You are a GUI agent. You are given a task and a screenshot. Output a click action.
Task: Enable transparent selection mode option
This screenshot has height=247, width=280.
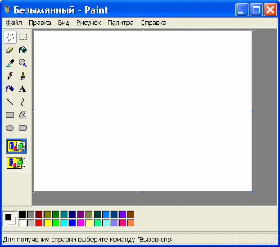coord(17,163)
